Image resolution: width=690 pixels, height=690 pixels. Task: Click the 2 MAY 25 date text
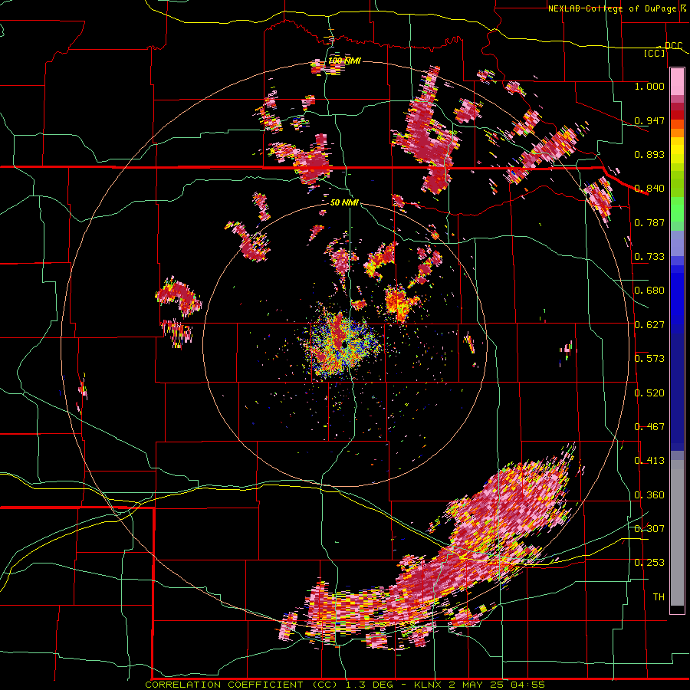[478, 685]
